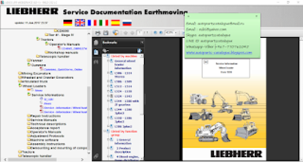Click the tree's scroll left arrow
This screenshot has height=162, width=303.
pyautogui.click(x=5, y=160)
